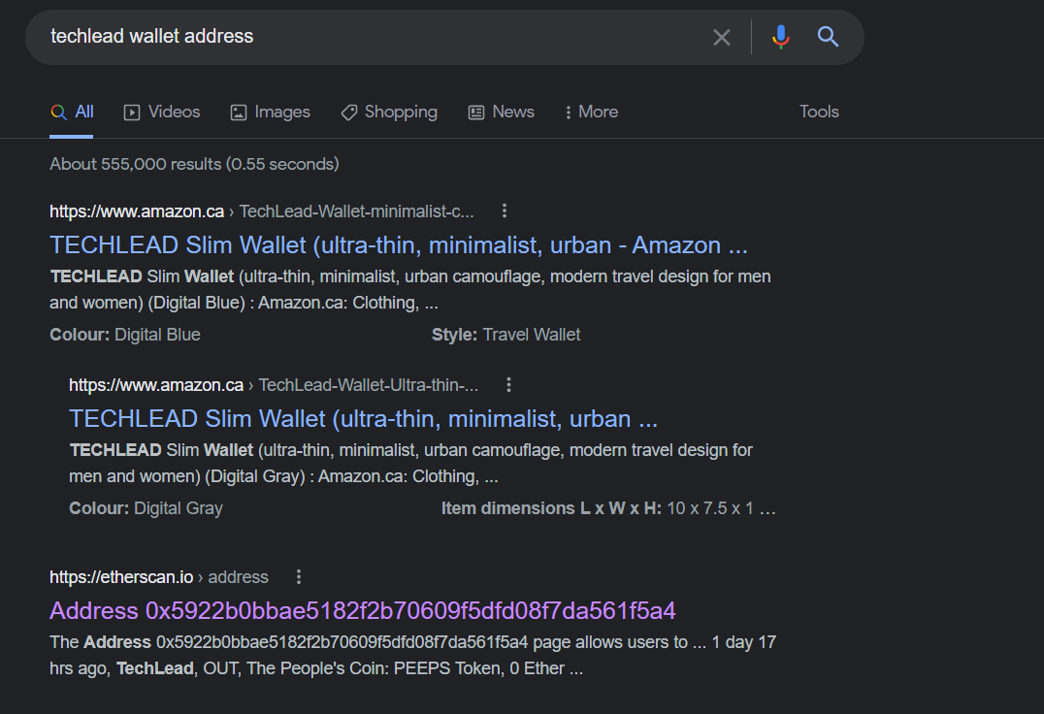The width and height of the screenshot is (1044, 714).
Task: Switch to the Shopping tab
Action: coord(389,112)
